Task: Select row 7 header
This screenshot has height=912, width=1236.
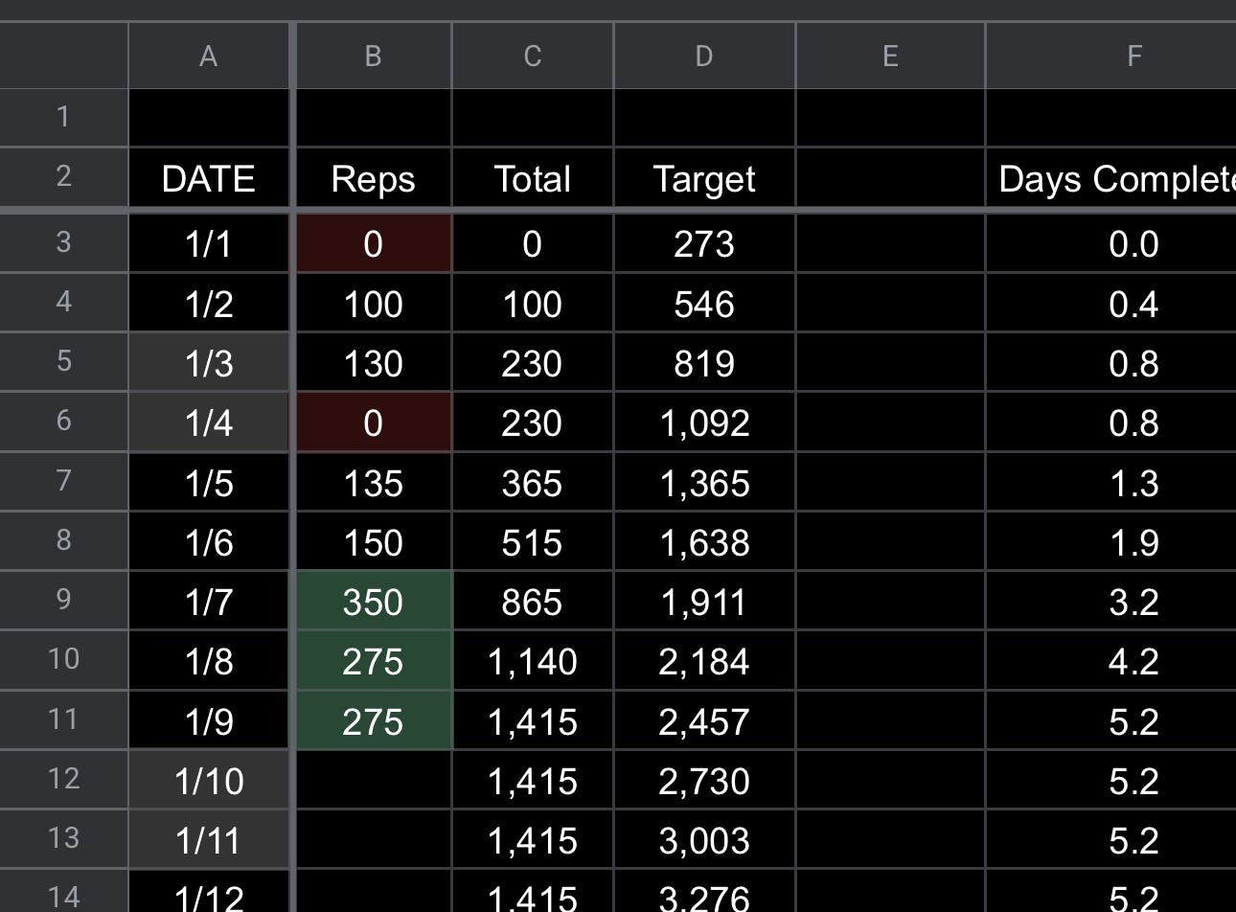Action: (63, 481)
